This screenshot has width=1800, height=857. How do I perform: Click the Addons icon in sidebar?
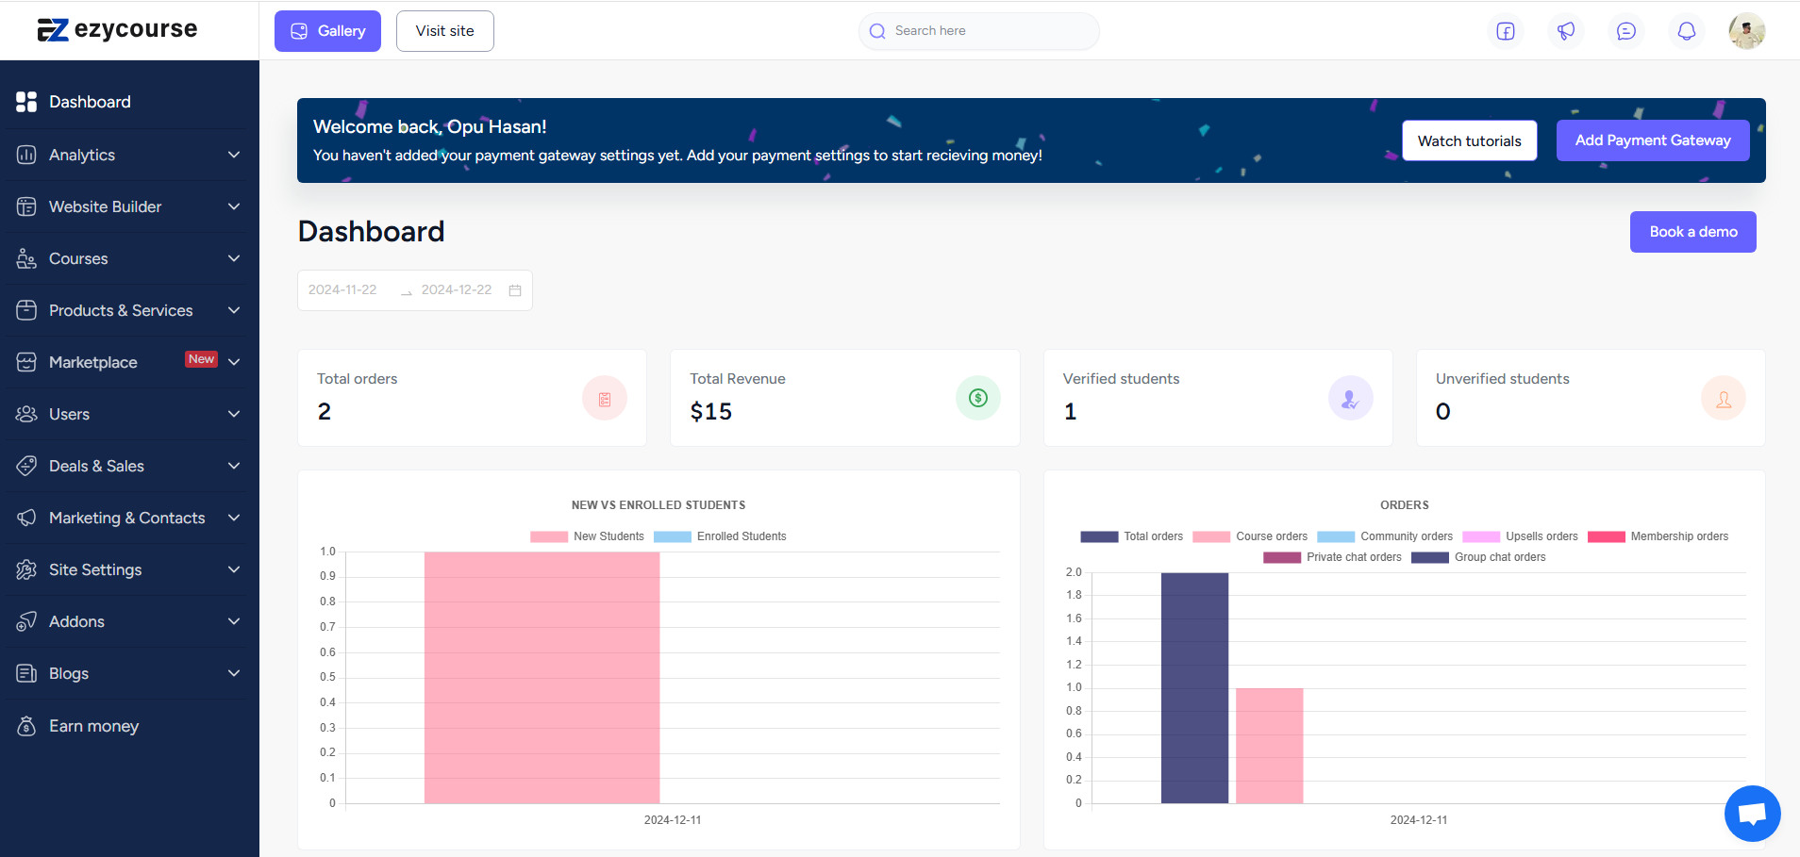pyautogui.click(x=26, y=621)
